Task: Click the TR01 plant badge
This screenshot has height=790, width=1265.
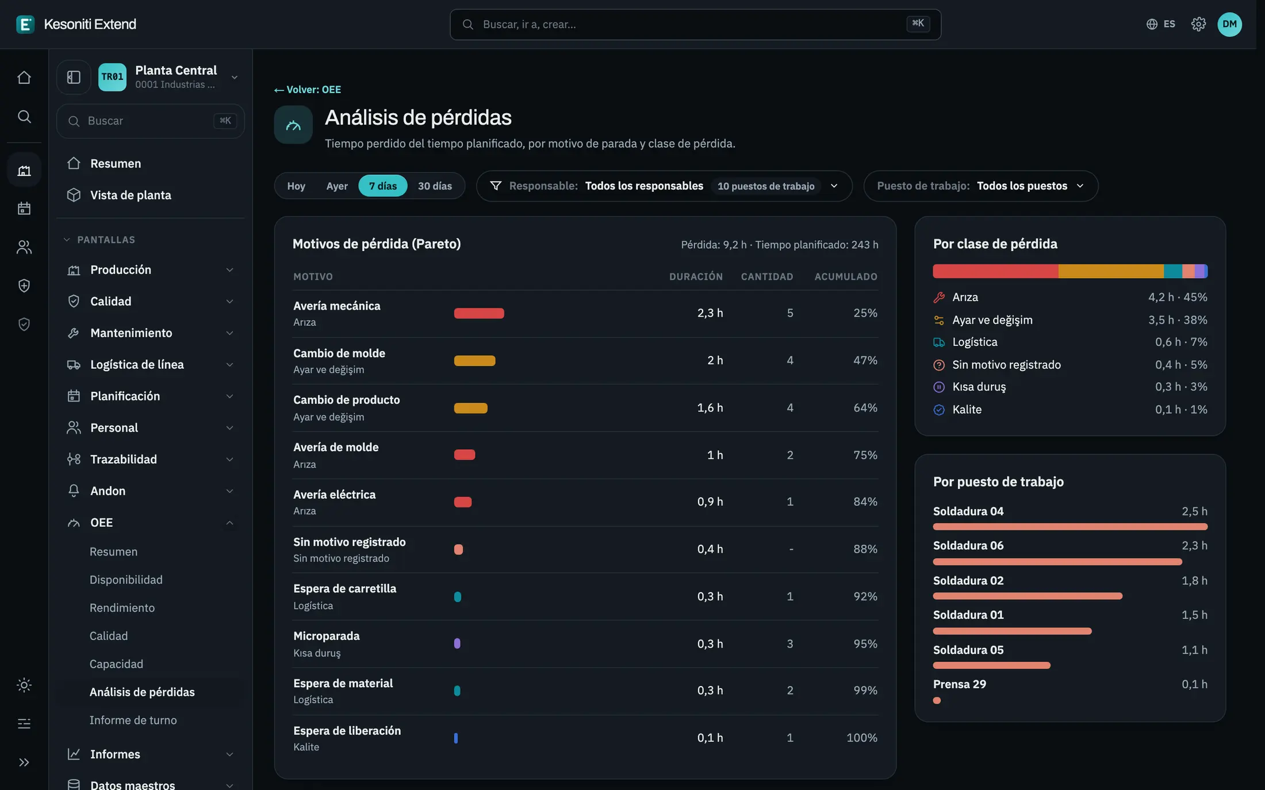Action: coord(112,77)
